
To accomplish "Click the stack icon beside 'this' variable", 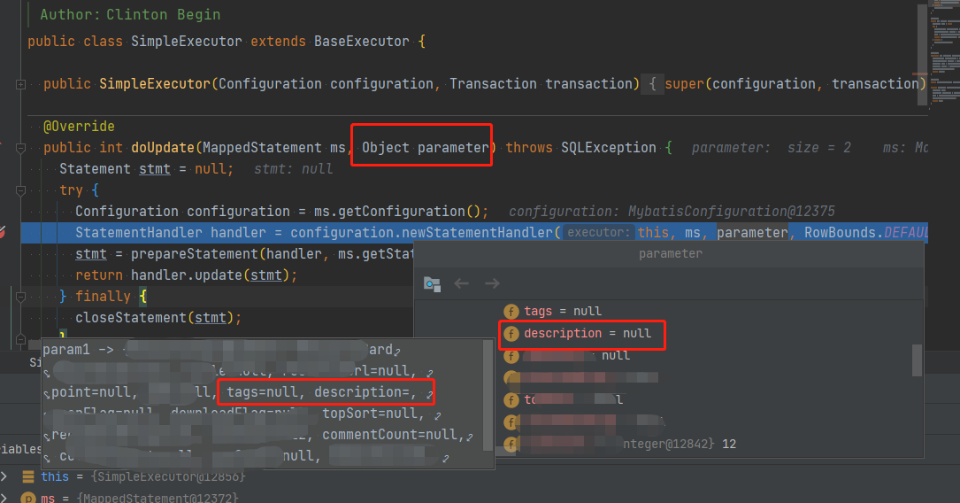I will point(28,477).
